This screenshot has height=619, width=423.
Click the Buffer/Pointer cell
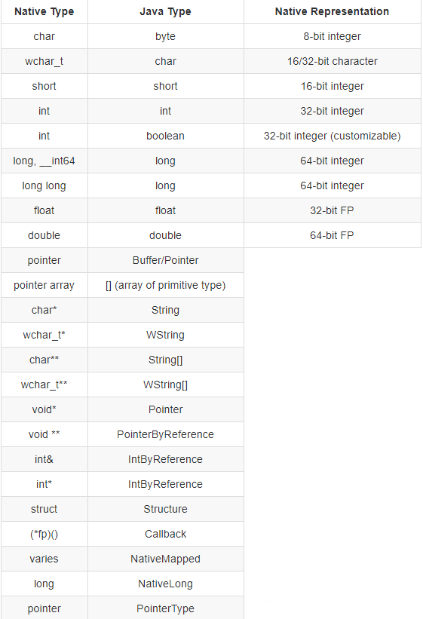165,260
